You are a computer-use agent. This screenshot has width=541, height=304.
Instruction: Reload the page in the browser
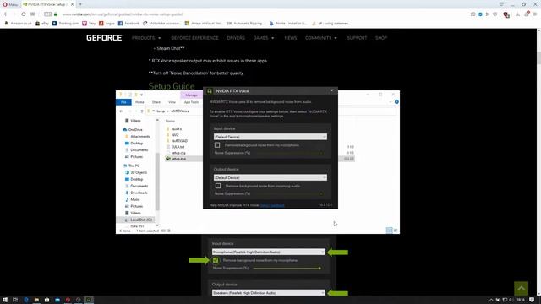pyautogui.click(x=23, y=14)
